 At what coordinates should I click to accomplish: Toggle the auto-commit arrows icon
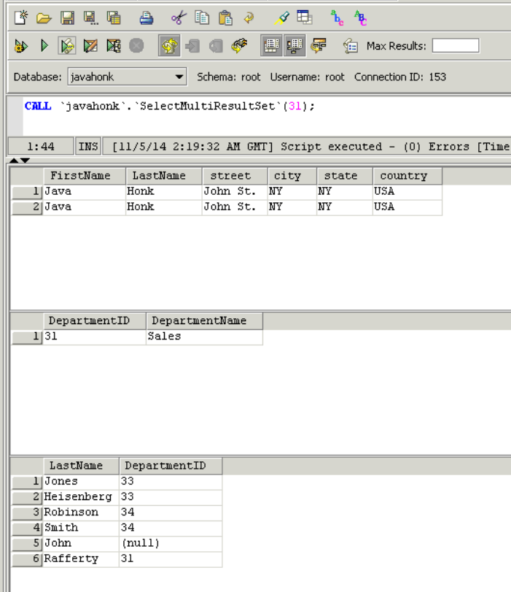coord(169,46)
